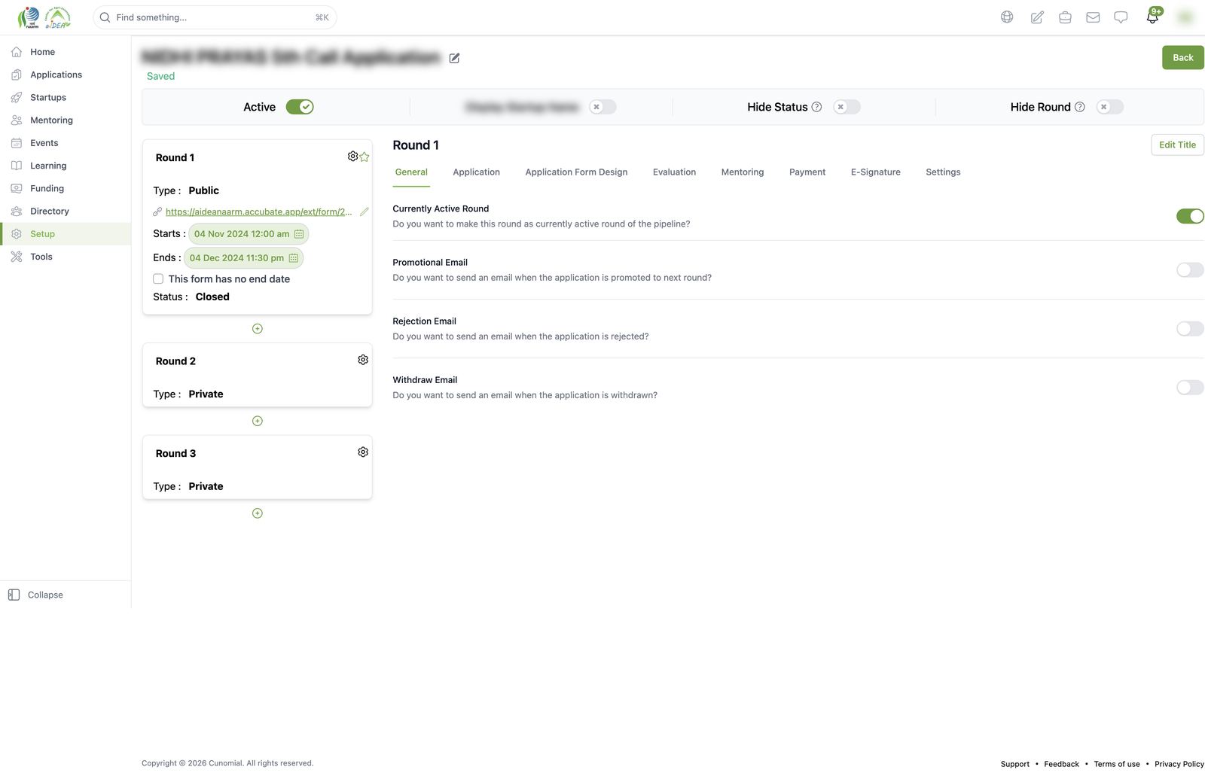
Task: Open the E-Signature tab
Action: click(x=876, y=172)
